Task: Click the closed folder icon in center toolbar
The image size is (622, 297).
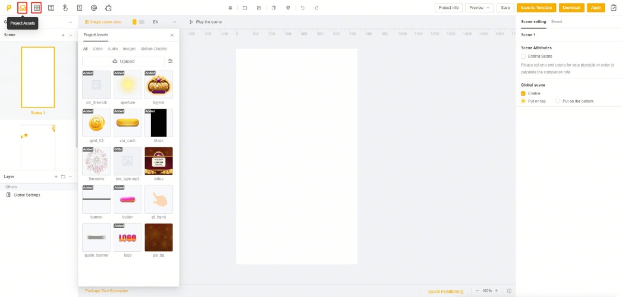Action: 245,8
